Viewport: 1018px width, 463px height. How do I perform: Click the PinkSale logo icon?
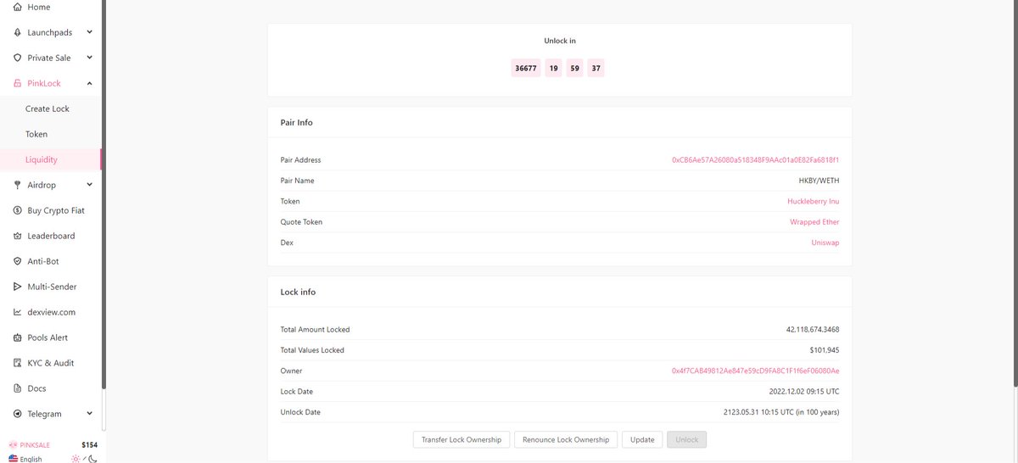pos(13,444)
